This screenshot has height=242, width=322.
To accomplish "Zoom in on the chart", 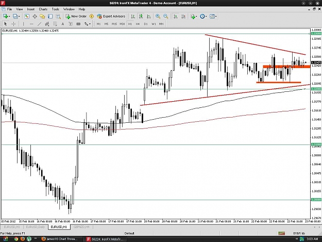I will (x=158, y=16).
